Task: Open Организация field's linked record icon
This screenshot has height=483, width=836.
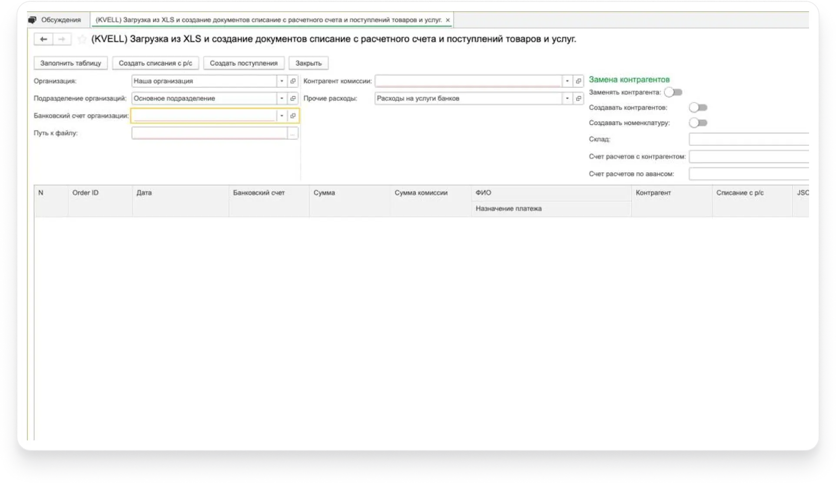Action: (x=293, y=81)
